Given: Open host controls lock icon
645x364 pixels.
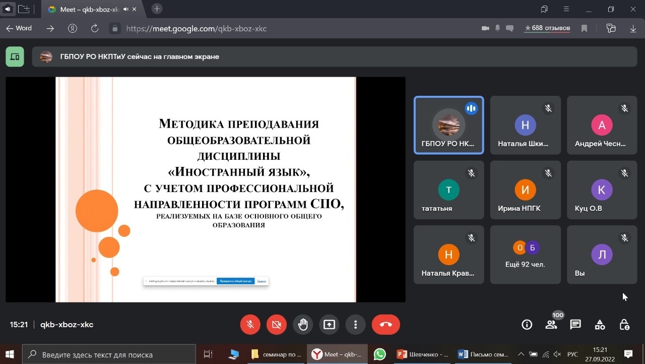Looking at the screenshot, I should (x=624, y=325).
